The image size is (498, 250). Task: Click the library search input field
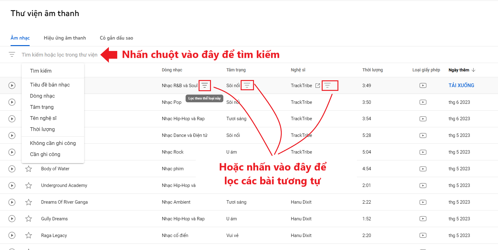coord(59,55)
